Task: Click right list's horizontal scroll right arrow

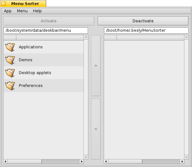Action: pos(182,162)
